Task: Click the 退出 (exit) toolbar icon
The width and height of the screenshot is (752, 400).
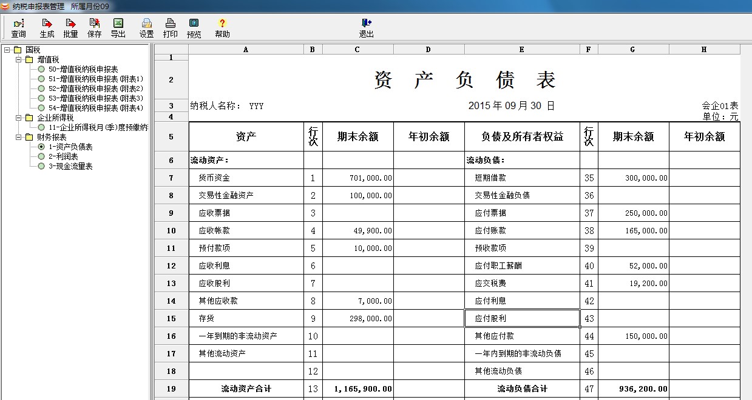Action: pos(366,28)
